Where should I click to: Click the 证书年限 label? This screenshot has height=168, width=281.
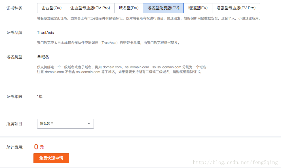(x=14, y=97)
